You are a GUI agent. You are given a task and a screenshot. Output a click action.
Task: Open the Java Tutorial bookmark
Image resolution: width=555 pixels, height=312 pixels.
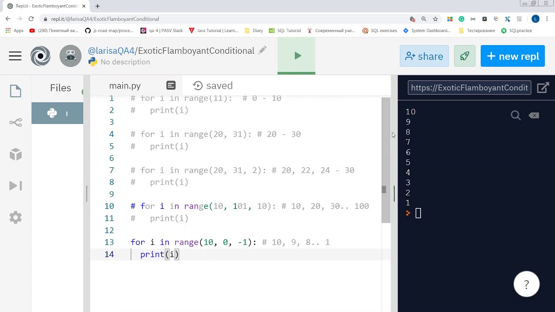point(214,31)
